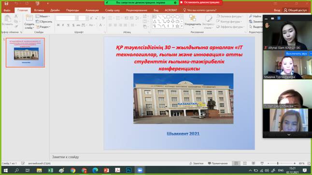
Task: Toggle Italic (К) formatting
Action: pos(63,25)
